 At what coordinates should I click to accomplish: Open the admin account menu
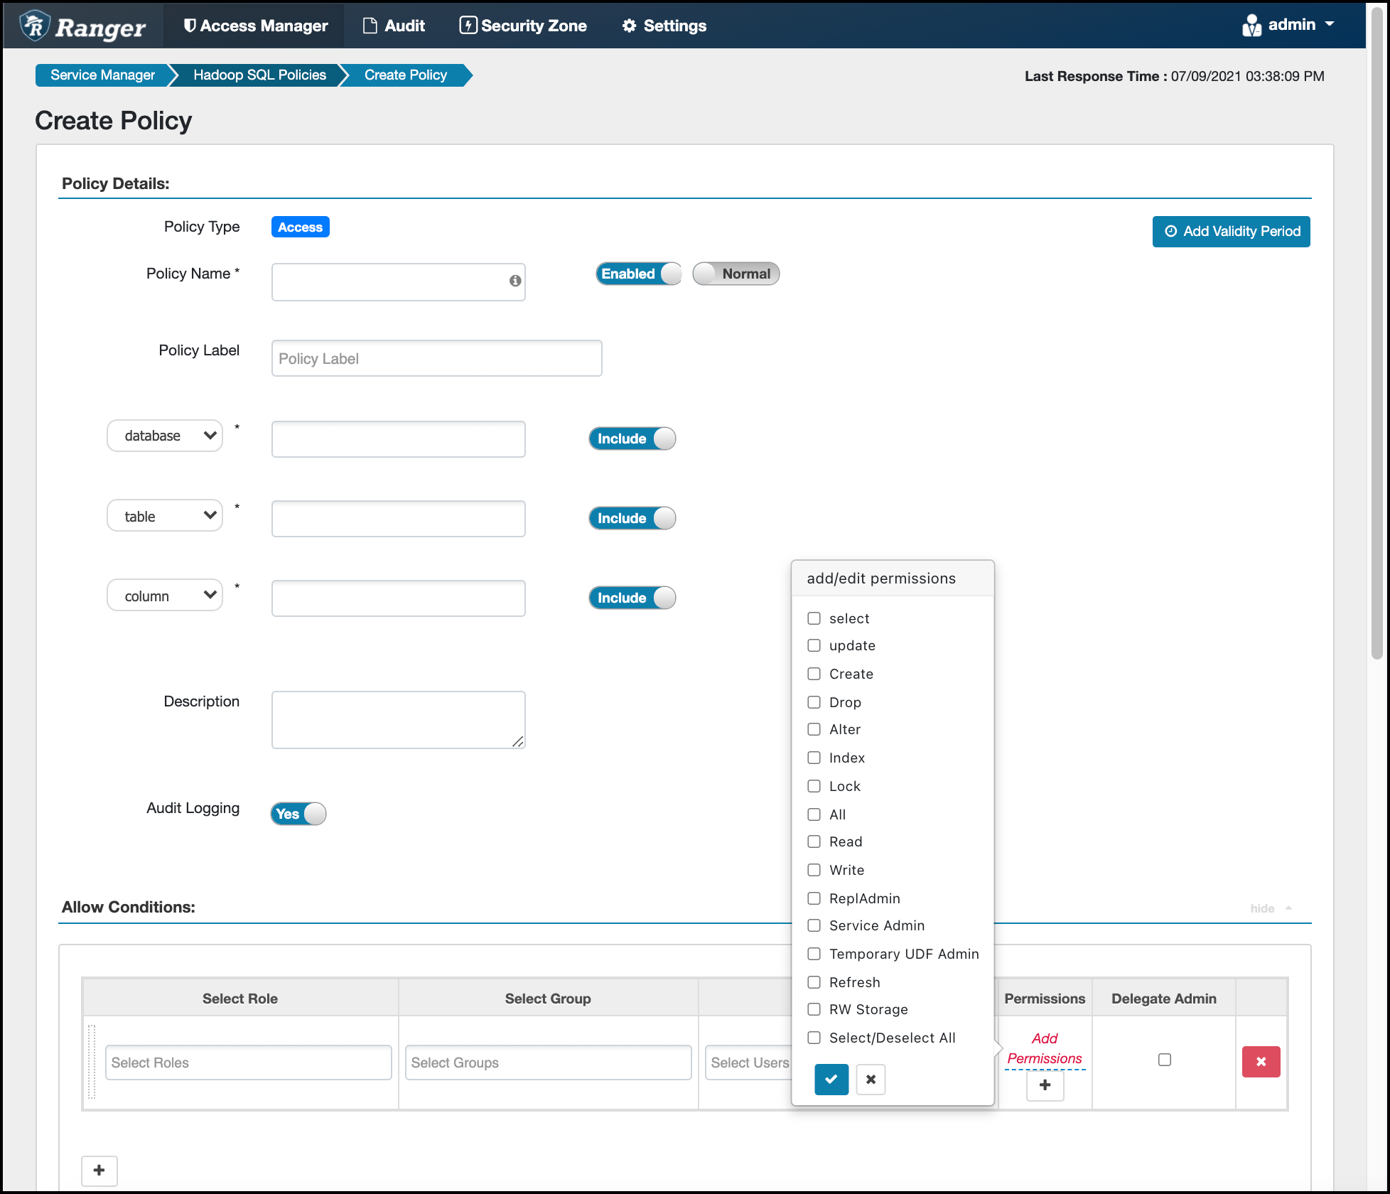point(1288,24)
